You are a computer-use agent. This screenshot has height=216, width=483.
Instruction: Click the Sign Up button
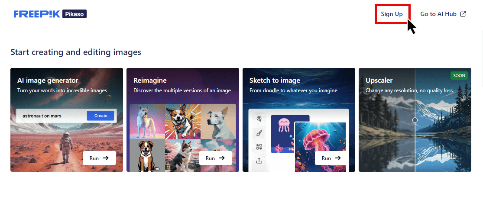pyautogui.click(x=392, y=14)
